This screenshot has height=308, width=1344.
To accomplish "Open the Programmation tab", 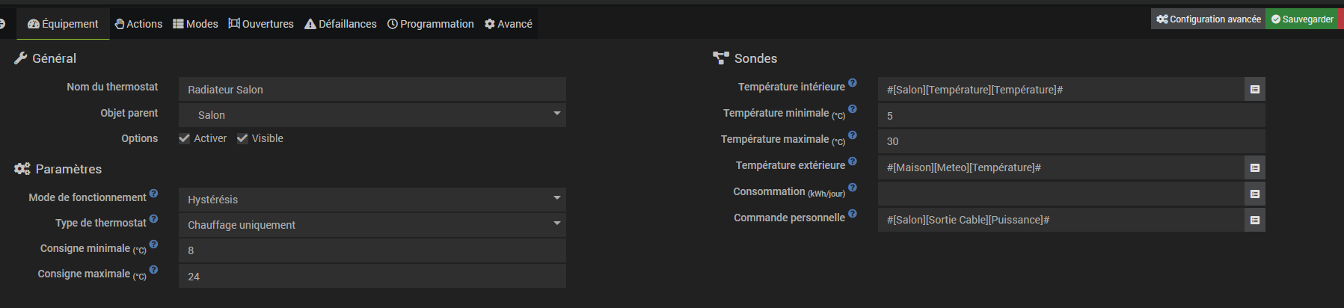I will pos(430,24).
